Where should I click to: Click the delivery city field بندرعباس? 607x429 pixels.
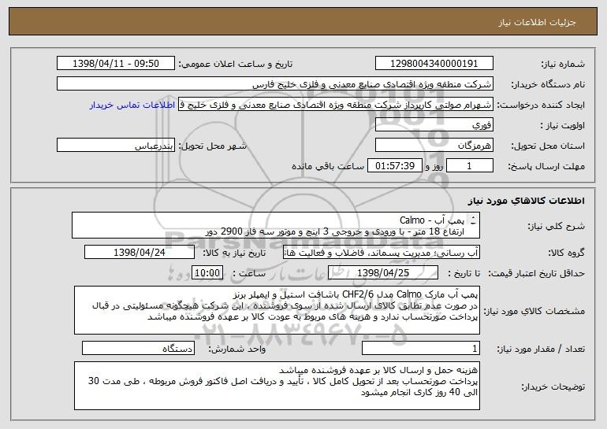click(116, 146)
